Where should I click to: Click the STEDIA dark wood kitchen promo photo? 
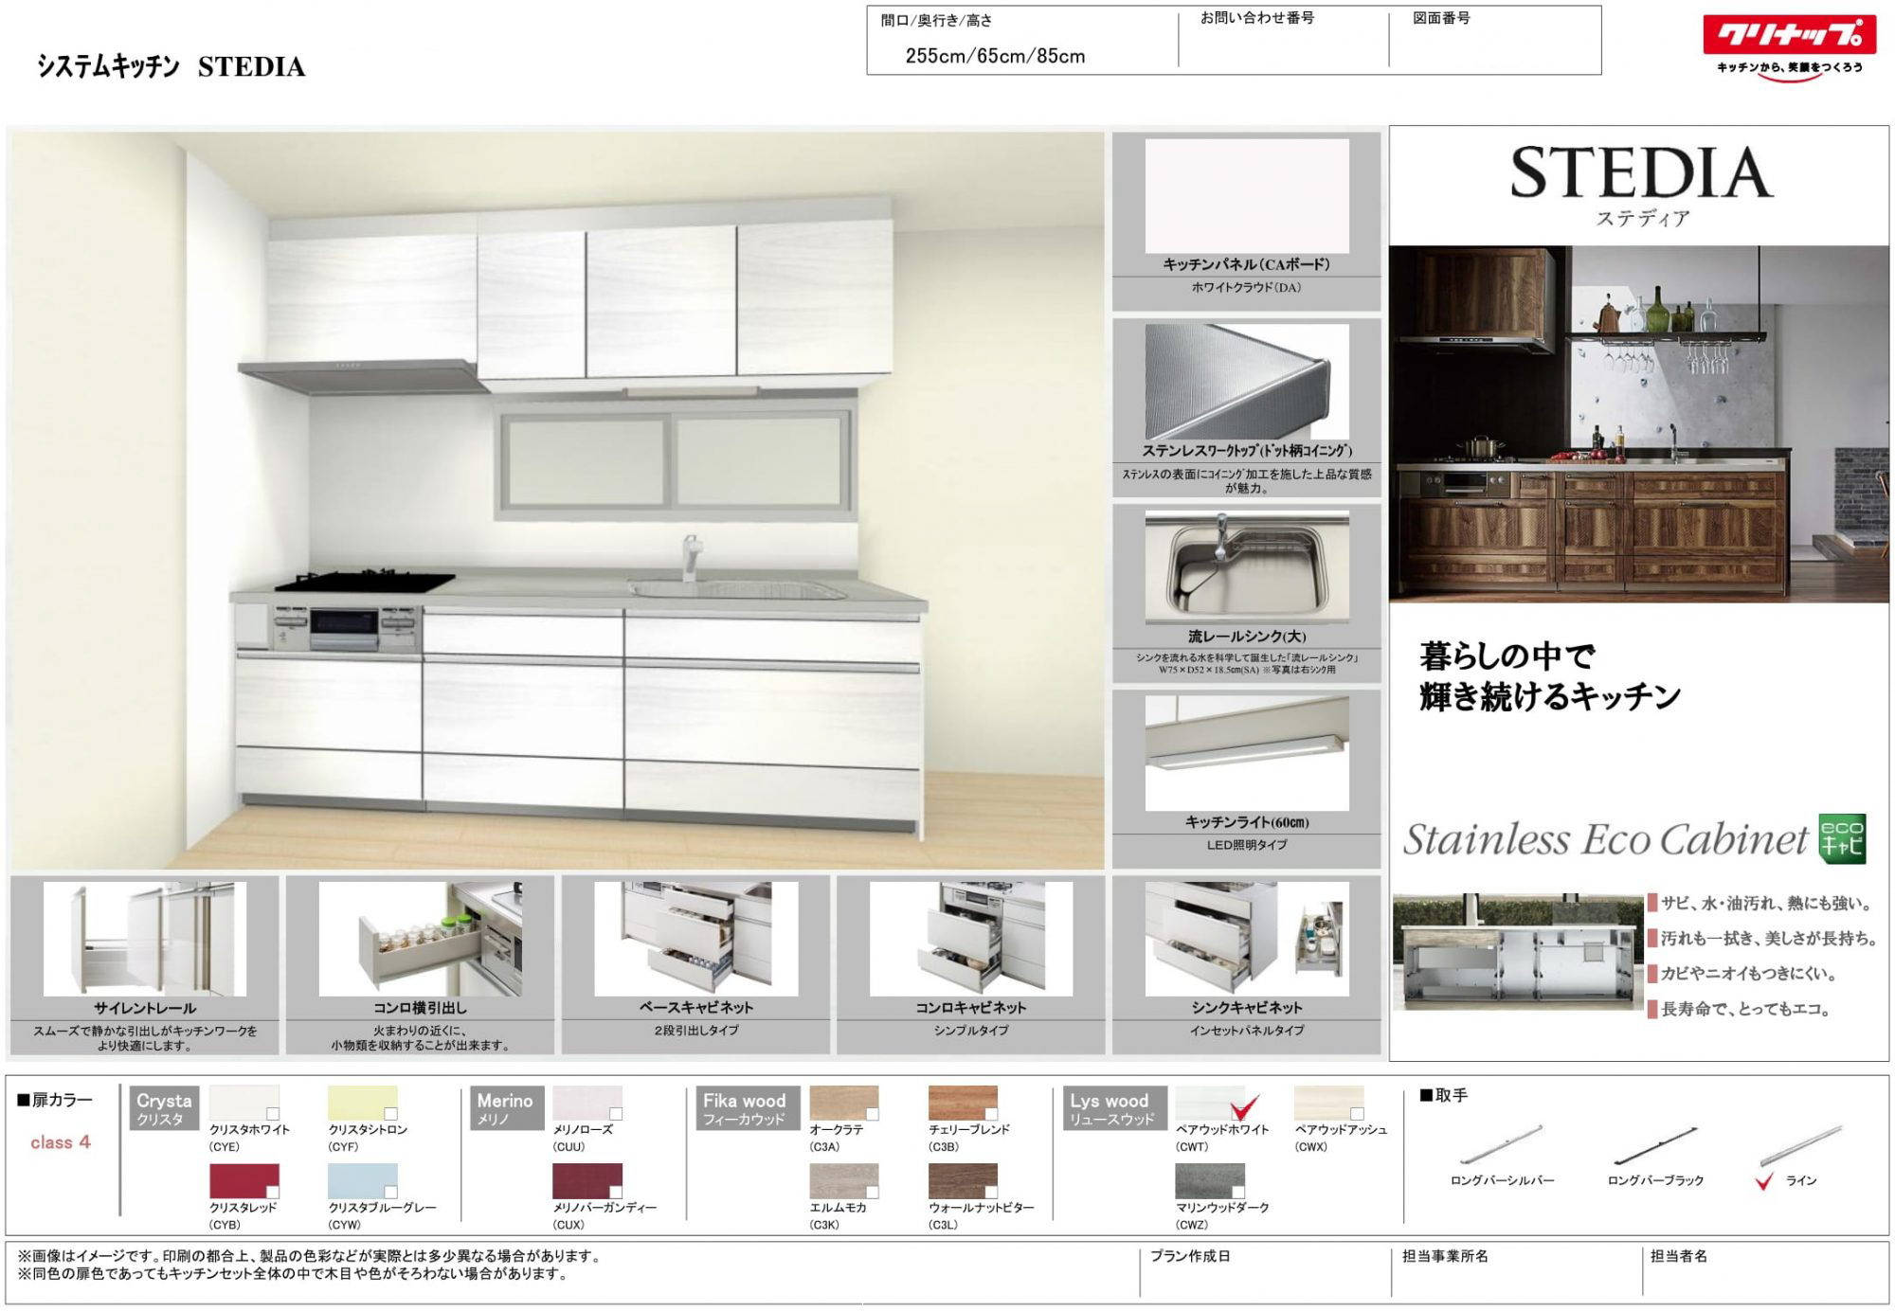pos(1638,423)
